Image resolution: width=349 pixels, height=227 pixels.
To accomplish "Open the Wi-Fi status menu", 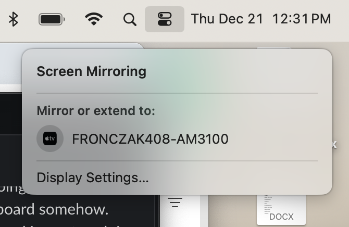I will tap(94, 19).
